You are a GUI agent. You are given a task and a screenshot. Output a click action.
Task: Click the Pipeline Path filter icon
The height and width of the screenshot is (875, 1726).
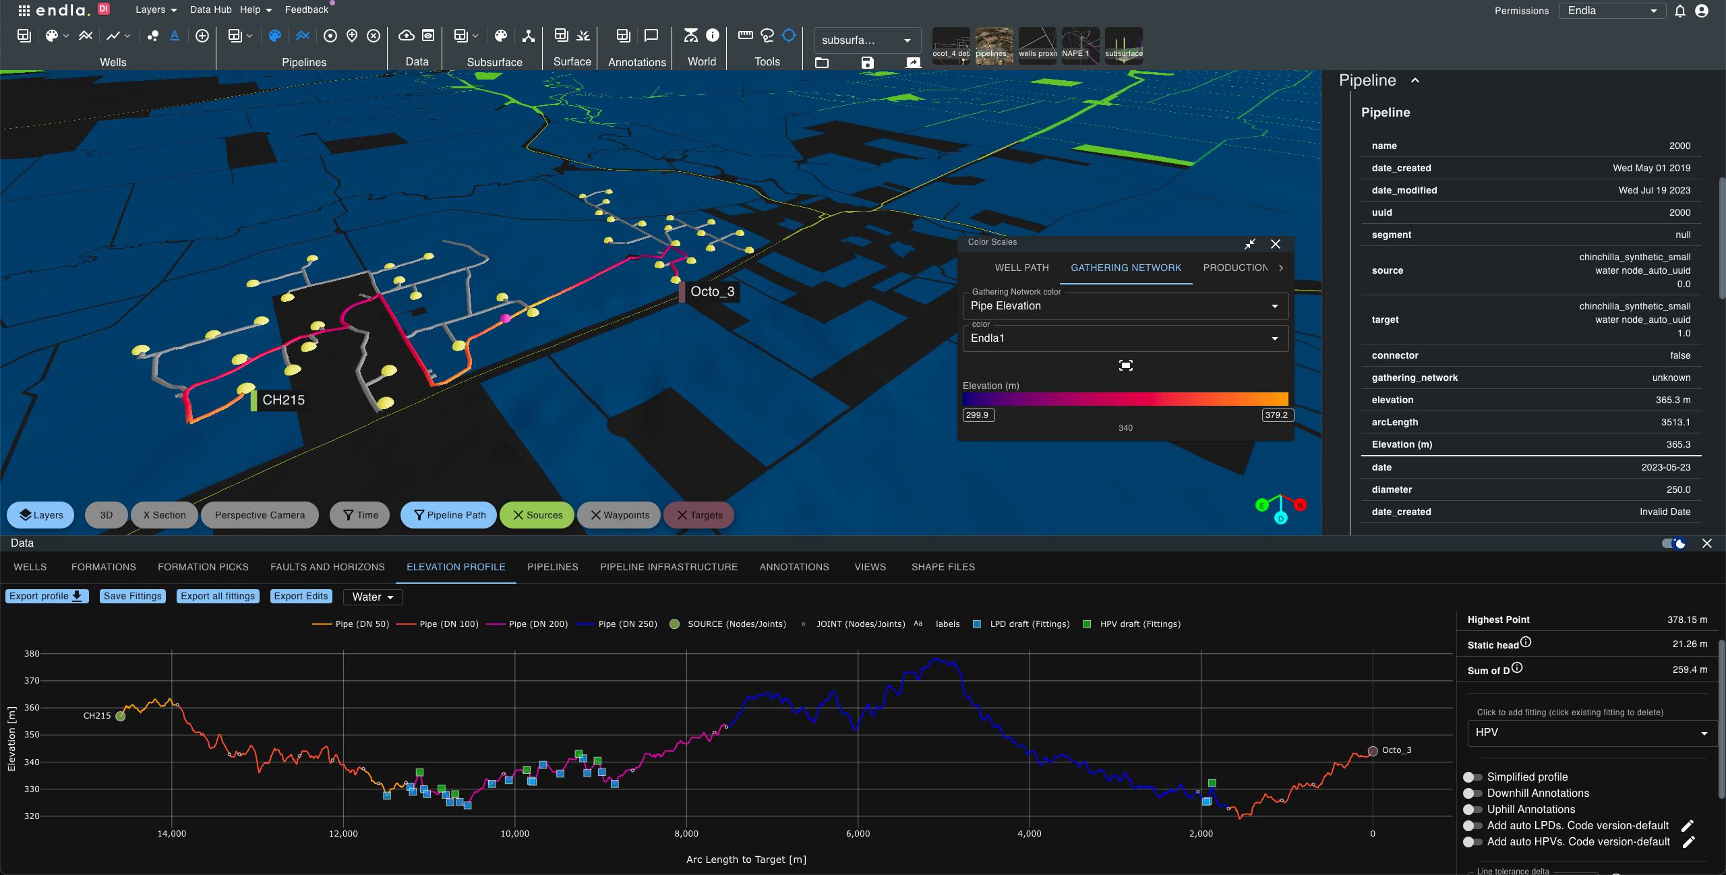[419, 514]
